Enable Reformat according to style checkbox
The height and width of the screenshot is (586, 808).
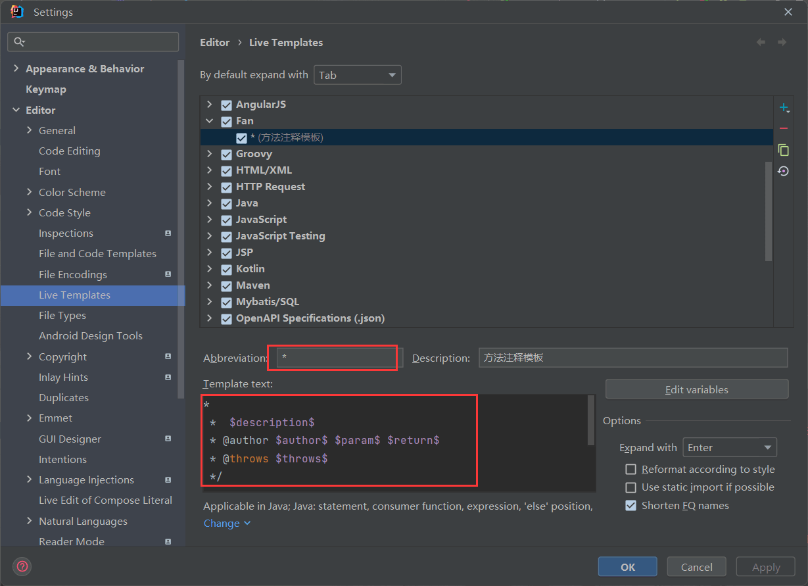point(630,469)
